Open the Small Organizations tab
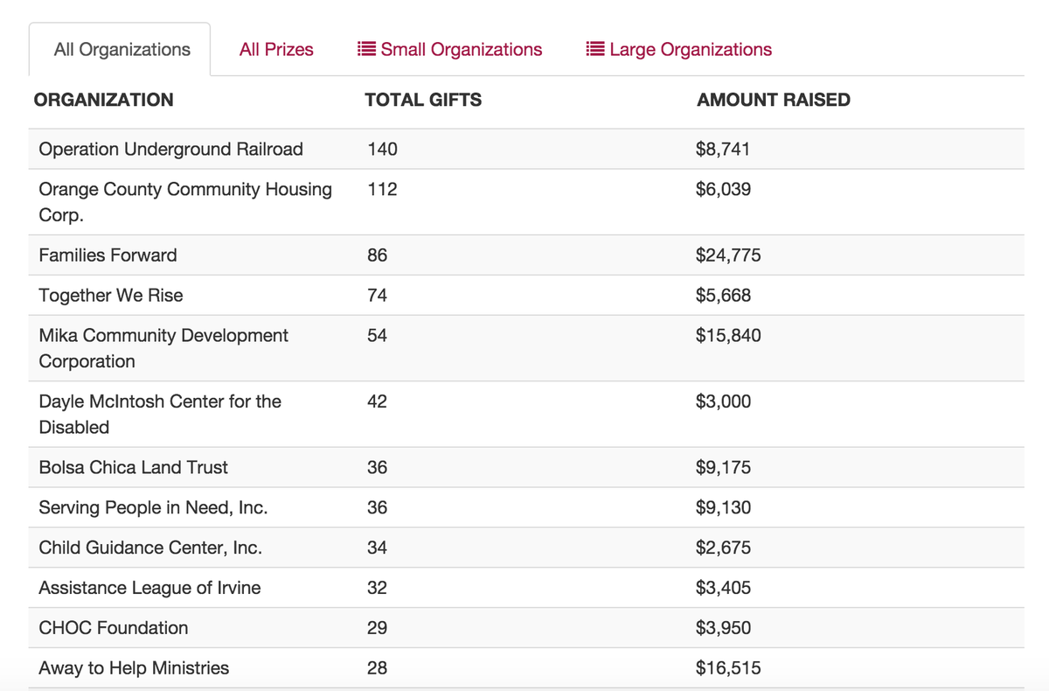This screenshot has width=1049, height=691. tap(451, 50)
